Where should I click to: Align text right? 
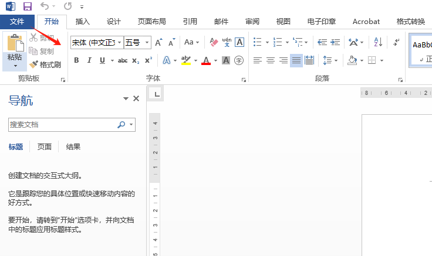pyautogui.click(x=283, y=60)
